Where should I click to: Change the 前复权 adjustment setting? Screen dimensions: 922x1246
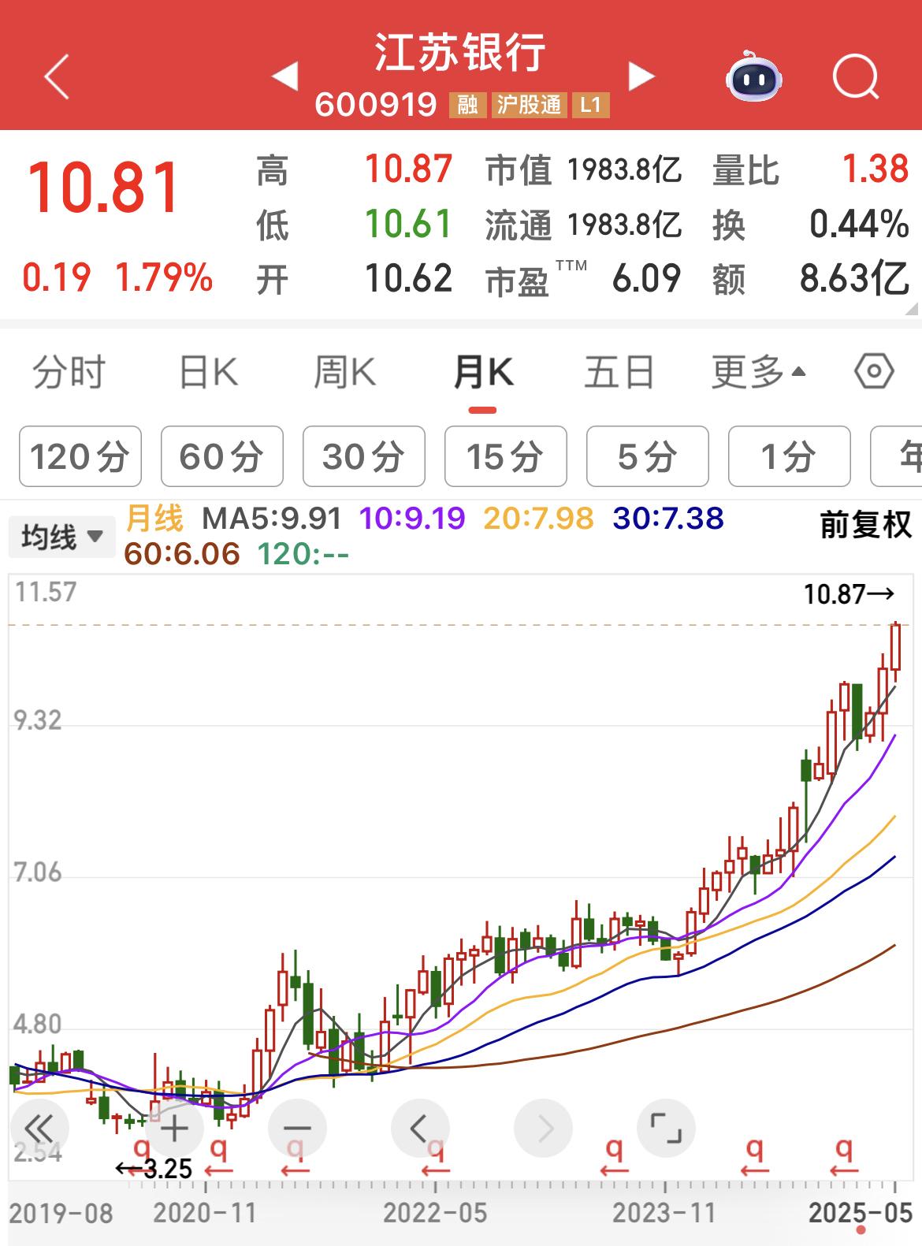865,525
